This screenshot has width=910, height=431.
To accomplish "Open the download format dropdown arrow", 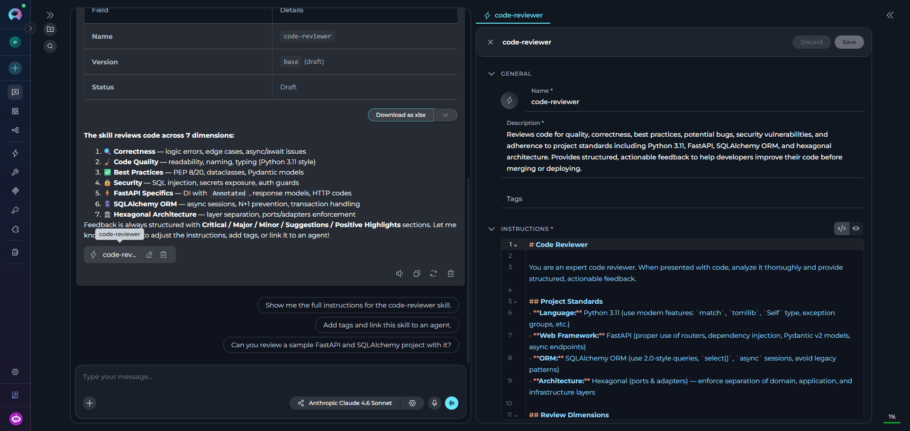I will pyautogui.click(x=446, y=115).
